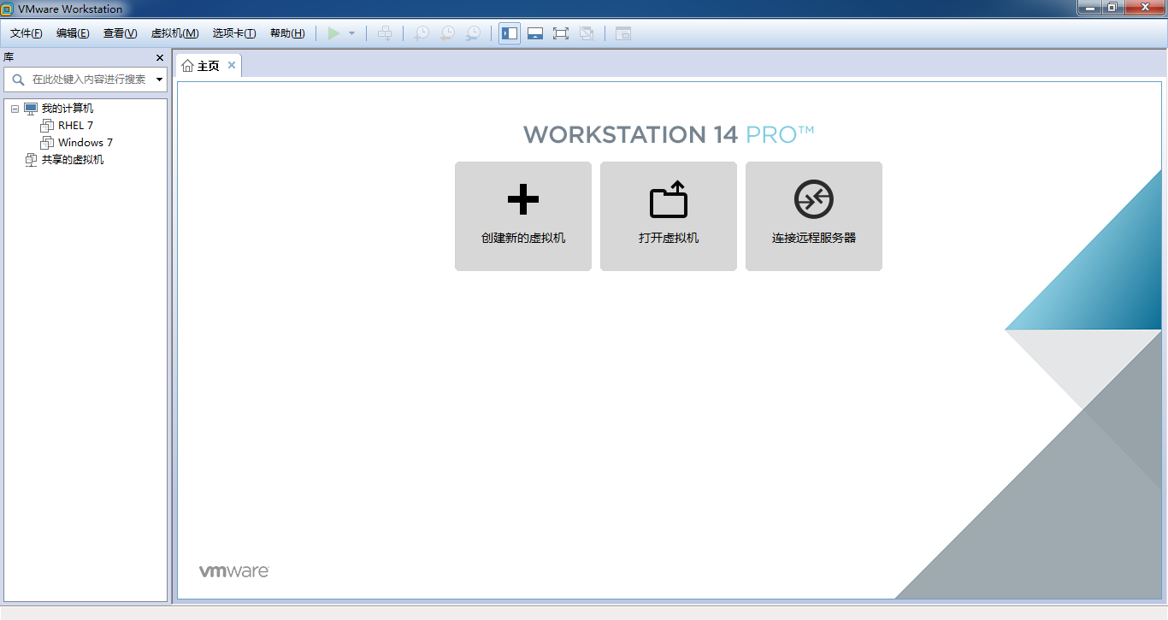This screenshot has height=620, width=1168.
Task: Click the green power on button
Action: click(x=333, y=33)
